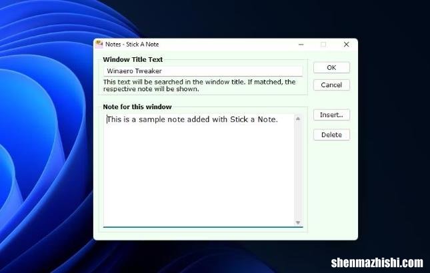Click the note scrollbar down arrow
Image resolution: width=430 pixels, height=273 pixels.
coord(298,222)
